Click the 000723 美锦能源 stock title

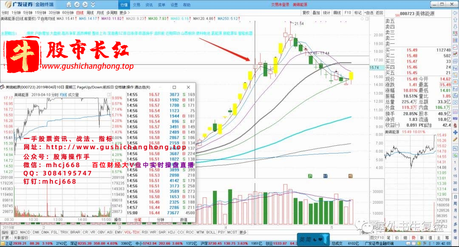417,14
